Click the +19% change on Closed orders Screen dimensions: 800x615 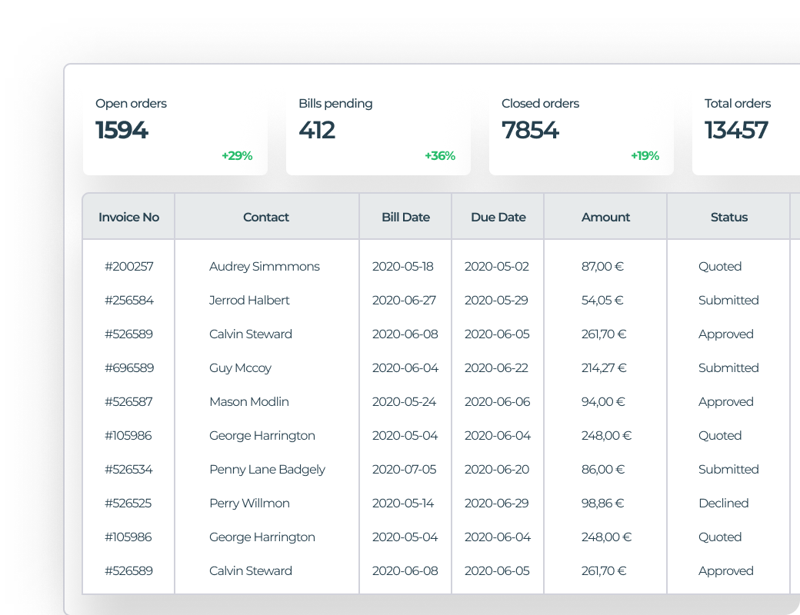point(645,155)
